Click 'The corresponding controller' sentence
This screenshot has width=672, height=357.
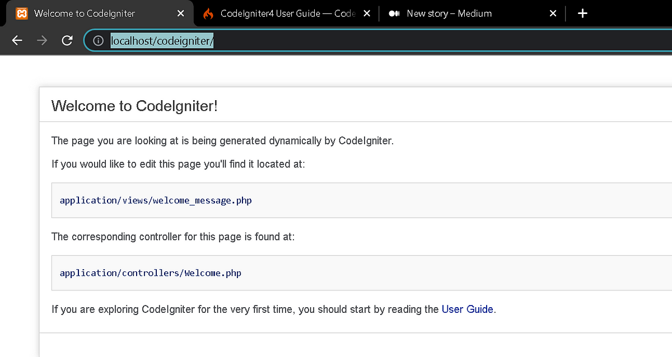[173, 237]
